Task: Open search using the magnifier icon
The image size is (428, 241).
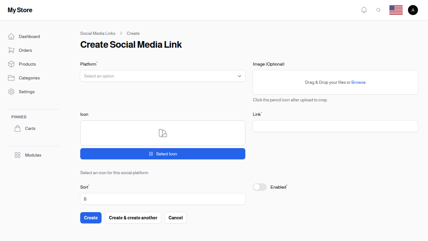Action: (x=378, y=10)
